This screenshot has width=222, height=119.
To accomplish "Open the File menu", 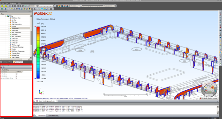I will (x=3, y=3).
